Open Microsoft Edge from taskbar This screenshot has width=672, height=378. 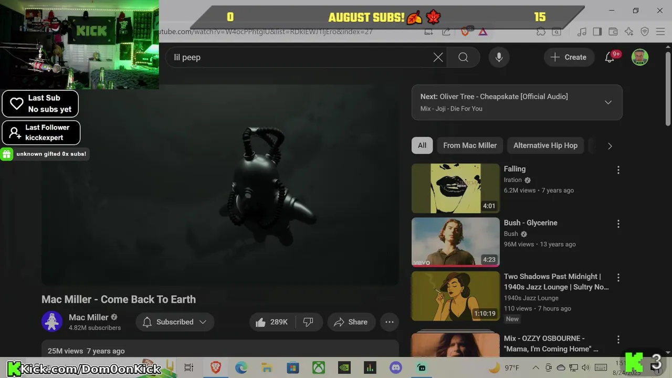[x=241, y=367]
